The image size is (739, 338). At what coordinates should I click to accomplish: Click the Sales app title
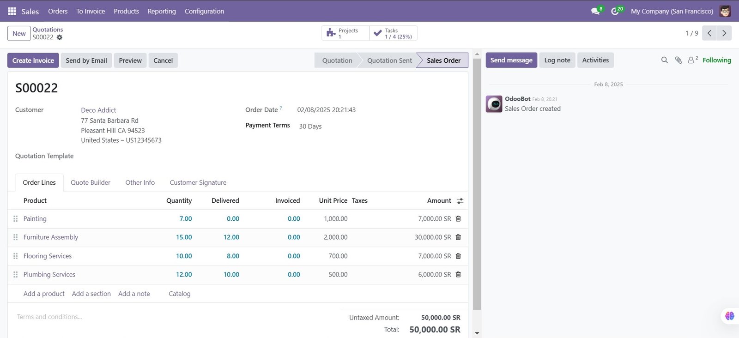click(30, 11)
